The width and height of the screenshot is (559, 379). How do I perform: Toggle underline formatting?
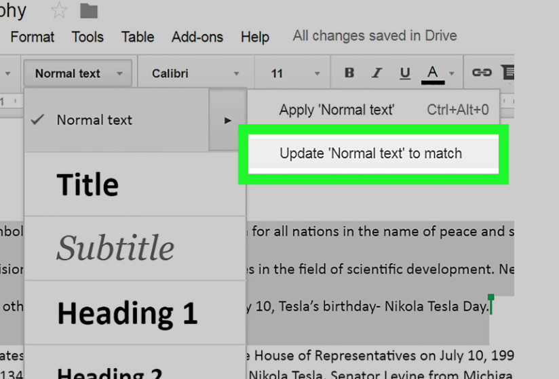(x=405, y=73)
